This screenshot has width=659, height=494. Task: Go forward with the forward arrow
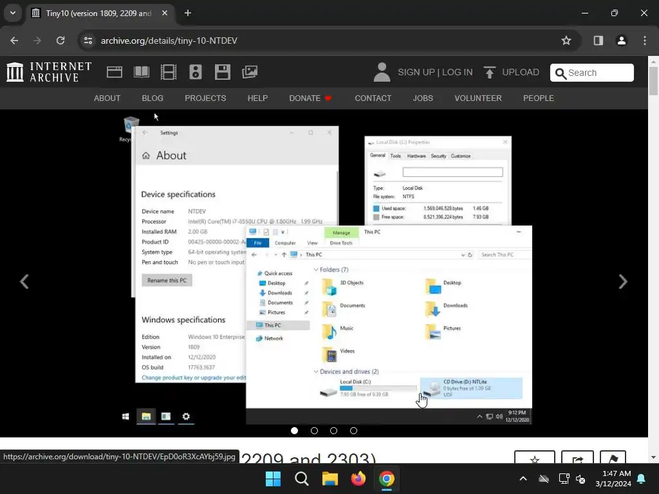click(37, 41)
